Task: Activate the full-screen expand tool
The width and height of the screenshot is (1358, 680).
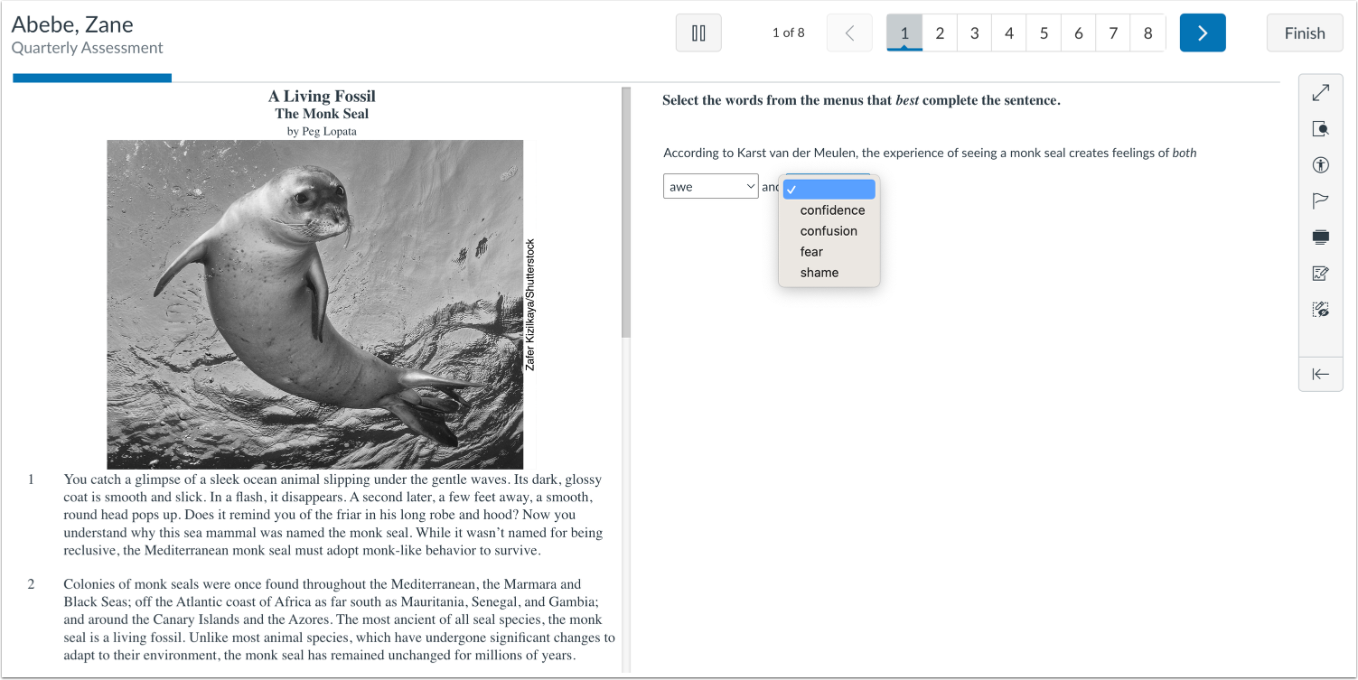Action: (1320, 91)
